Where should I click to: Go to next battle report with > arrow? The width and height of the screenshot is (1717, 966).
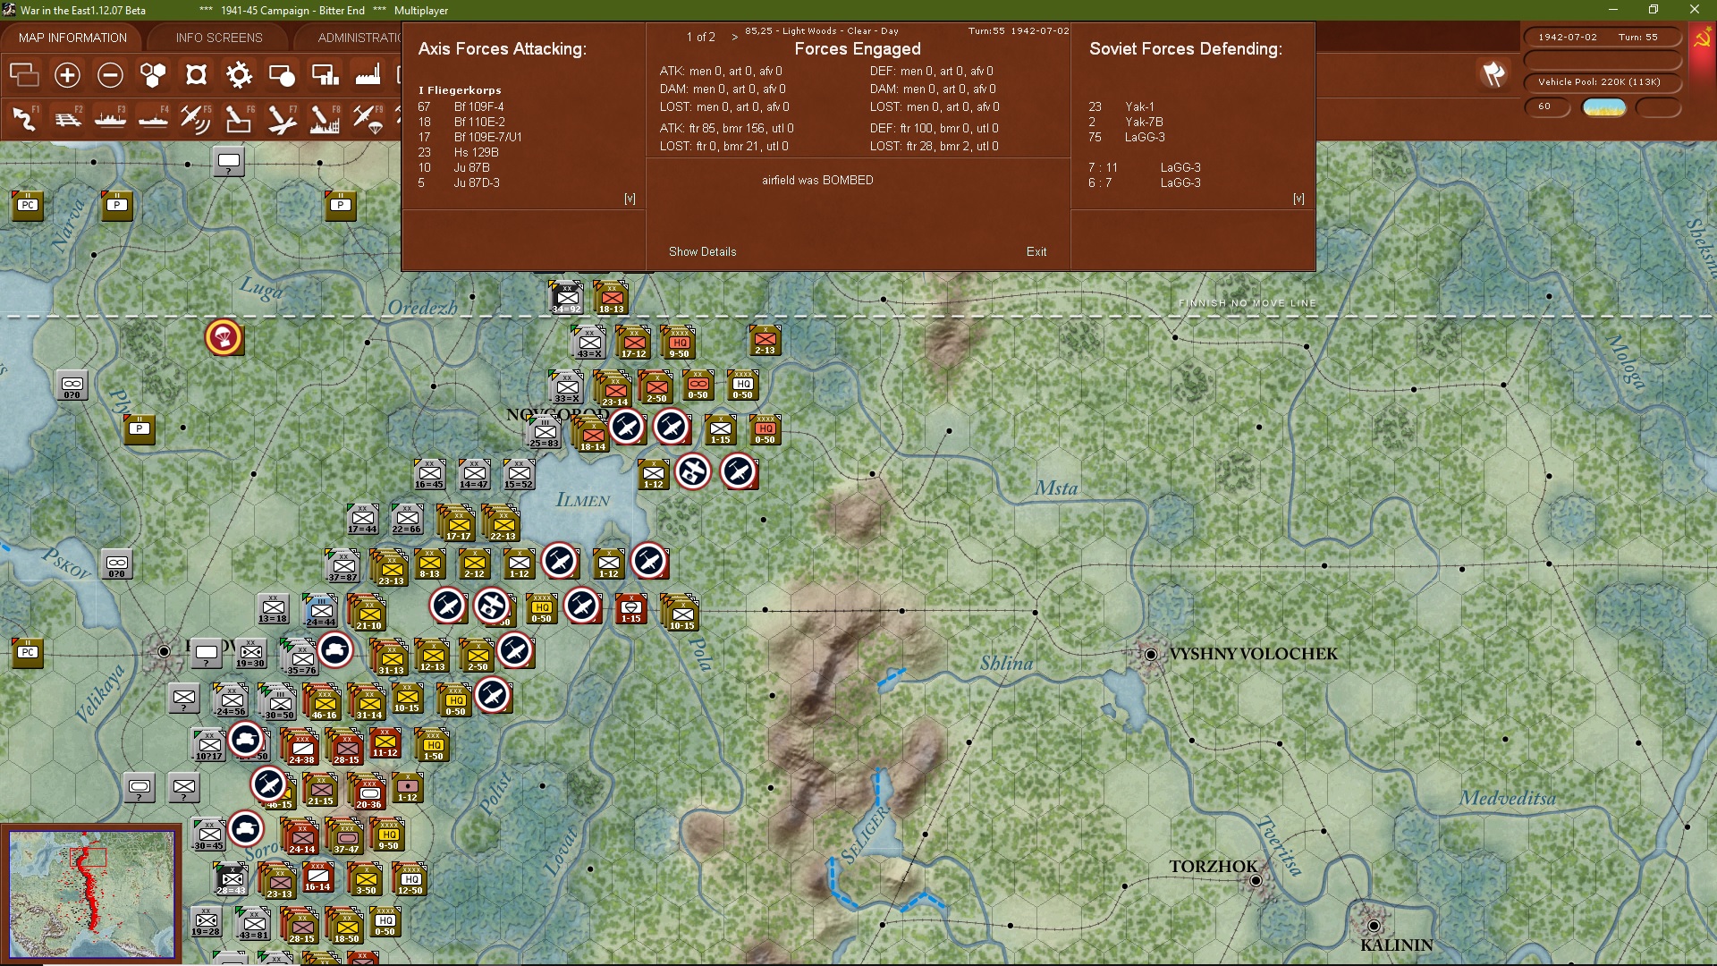(x=735, y=38)
